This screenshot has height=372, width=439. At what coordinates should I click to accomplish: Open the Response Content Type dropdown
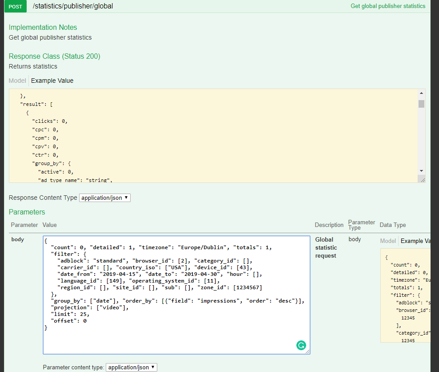click(x=105, y=198)
